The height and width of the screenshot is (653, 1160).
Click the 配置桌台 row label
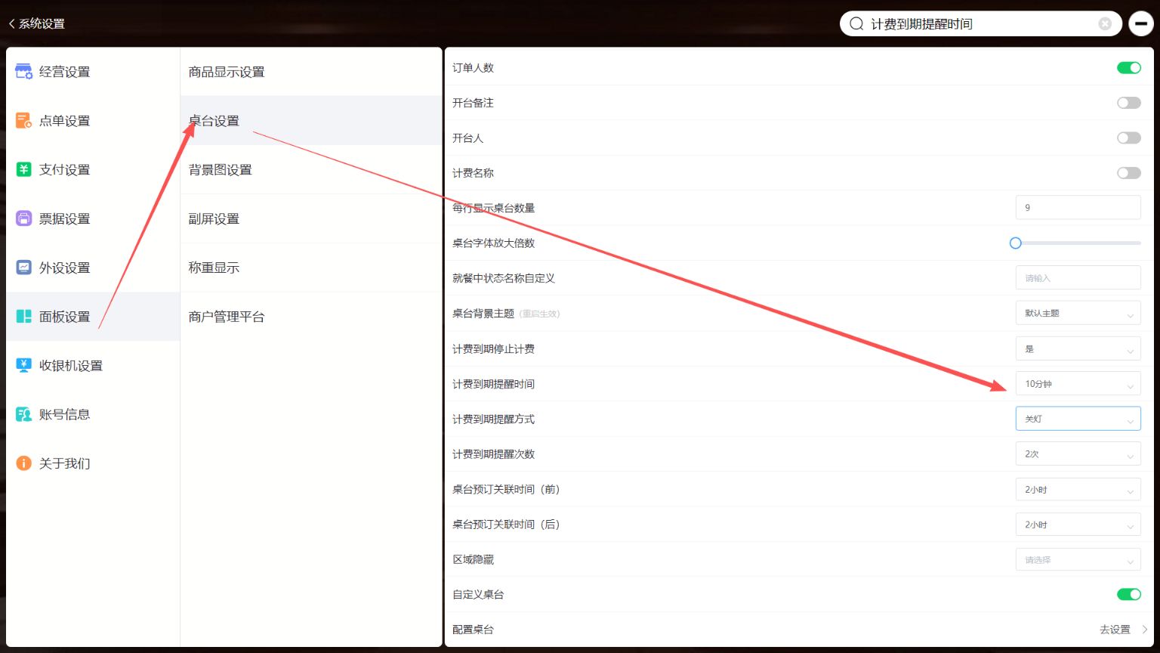pyautogui.click(x=473, y=630)
